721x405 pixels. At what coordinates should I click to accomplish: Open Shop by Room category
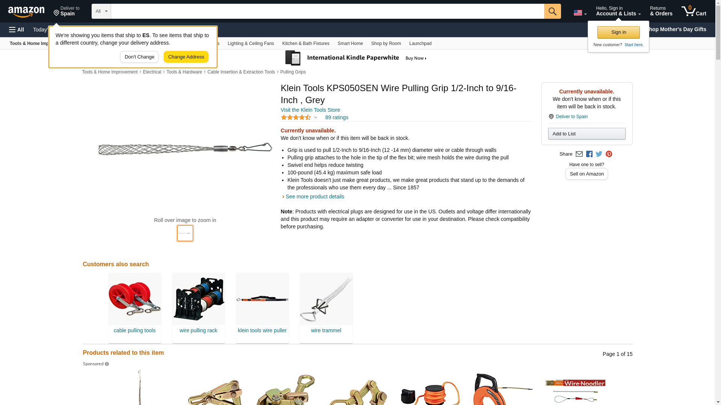coord(386,43)
